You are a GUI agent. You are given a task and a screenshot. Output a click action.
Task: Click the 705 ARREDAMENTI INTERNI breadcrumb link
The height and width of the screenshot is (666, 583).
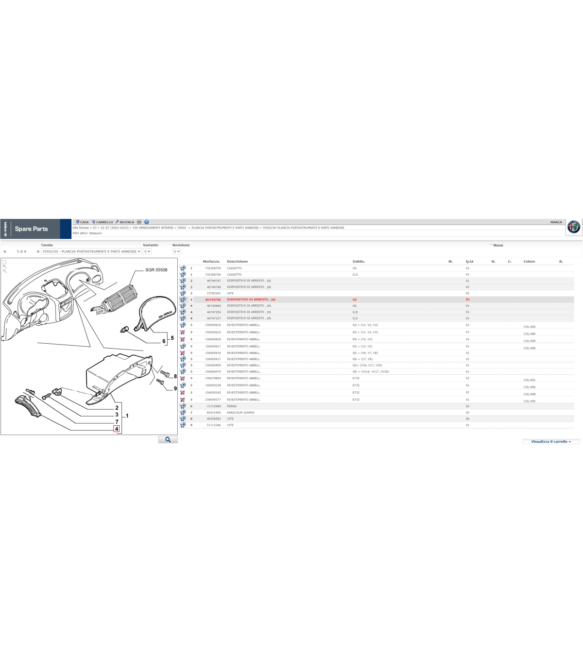(153, 228)
